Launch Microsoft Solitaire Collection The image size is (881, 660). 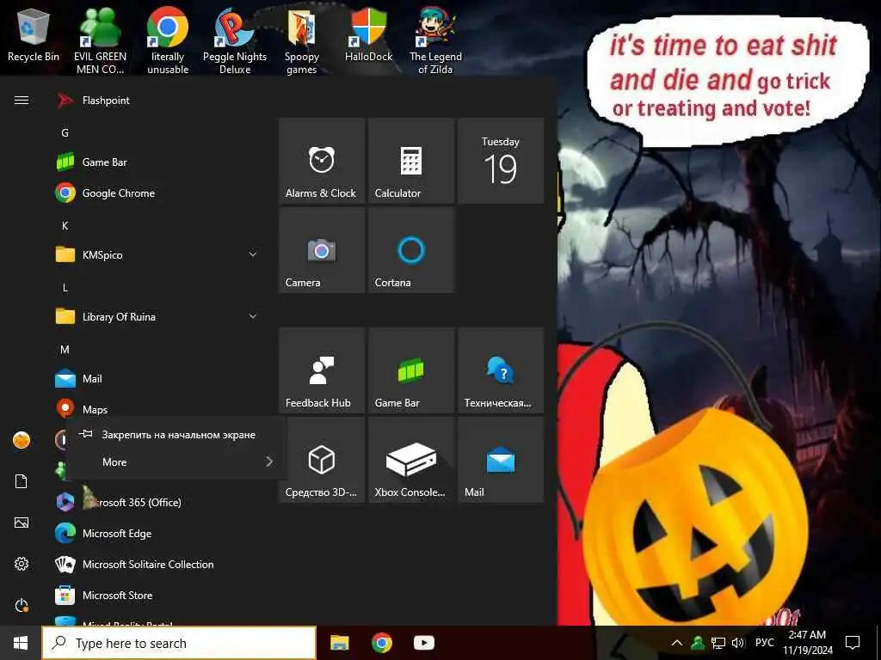(157, 564)
